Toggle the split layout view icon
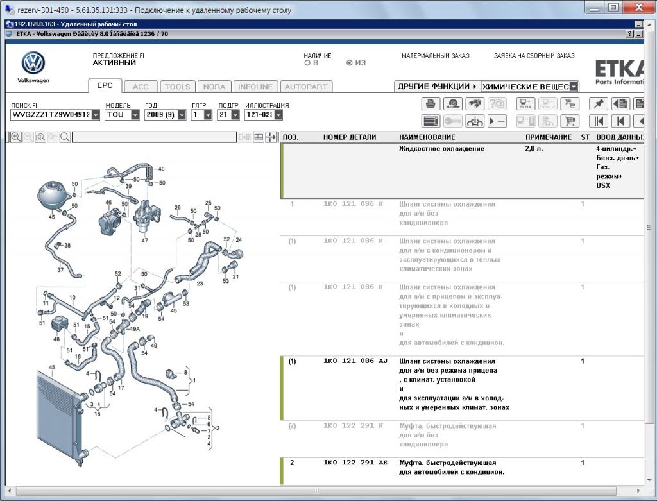This screenshot has height=501, width=657. tap(259, 137)
